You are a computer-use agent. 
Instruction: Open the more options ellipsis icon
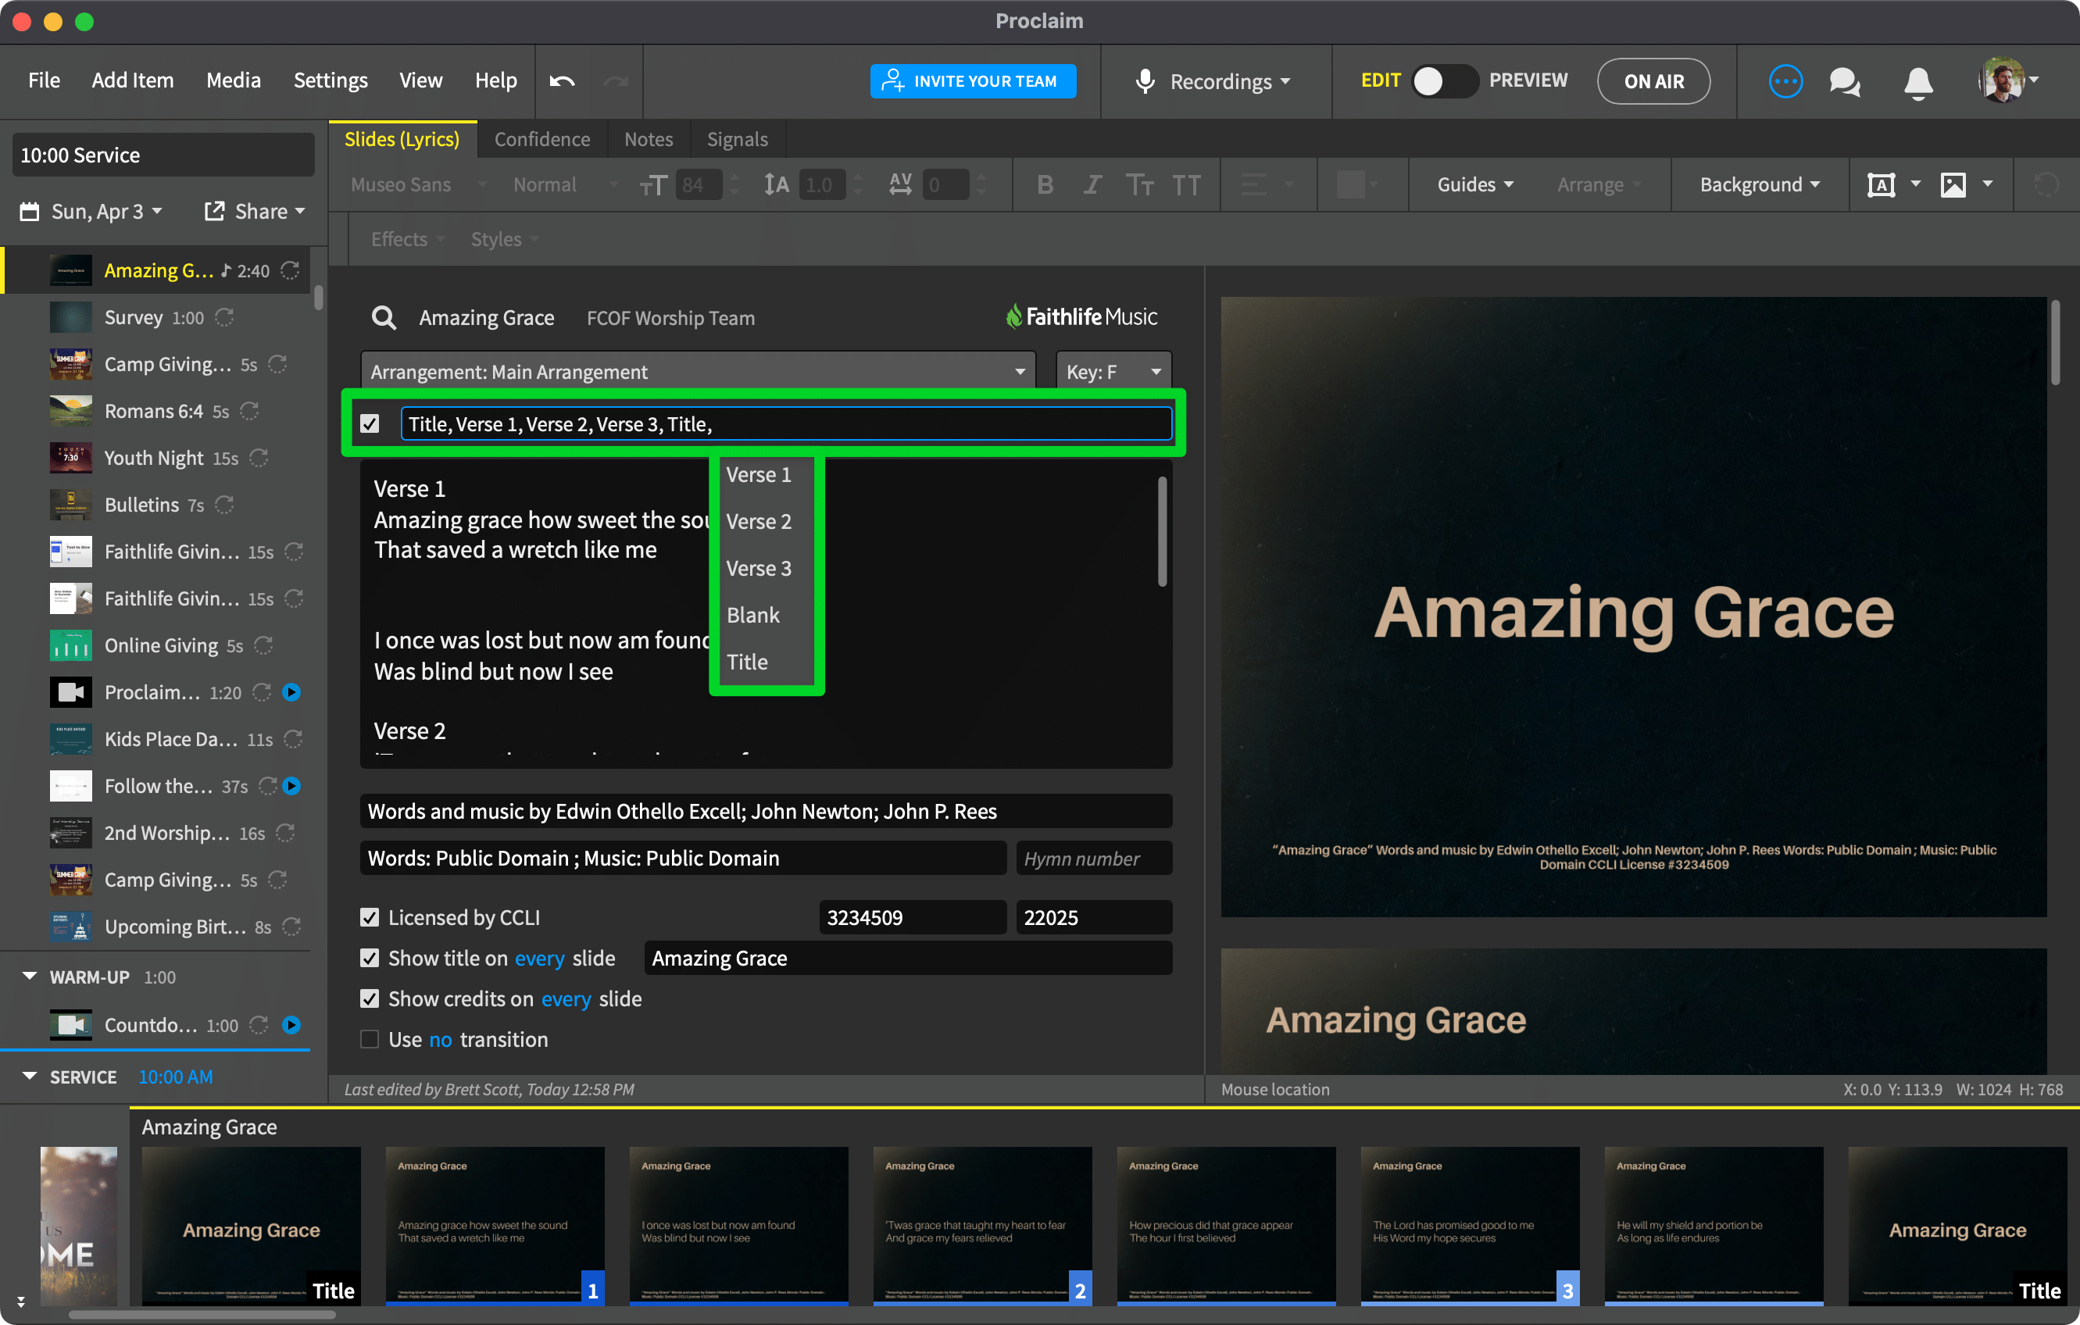tap(1785, 81)
